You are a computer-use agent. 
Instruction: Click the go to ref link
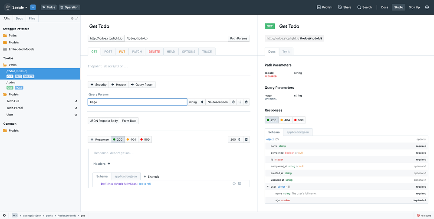click(x=145, y=184)
